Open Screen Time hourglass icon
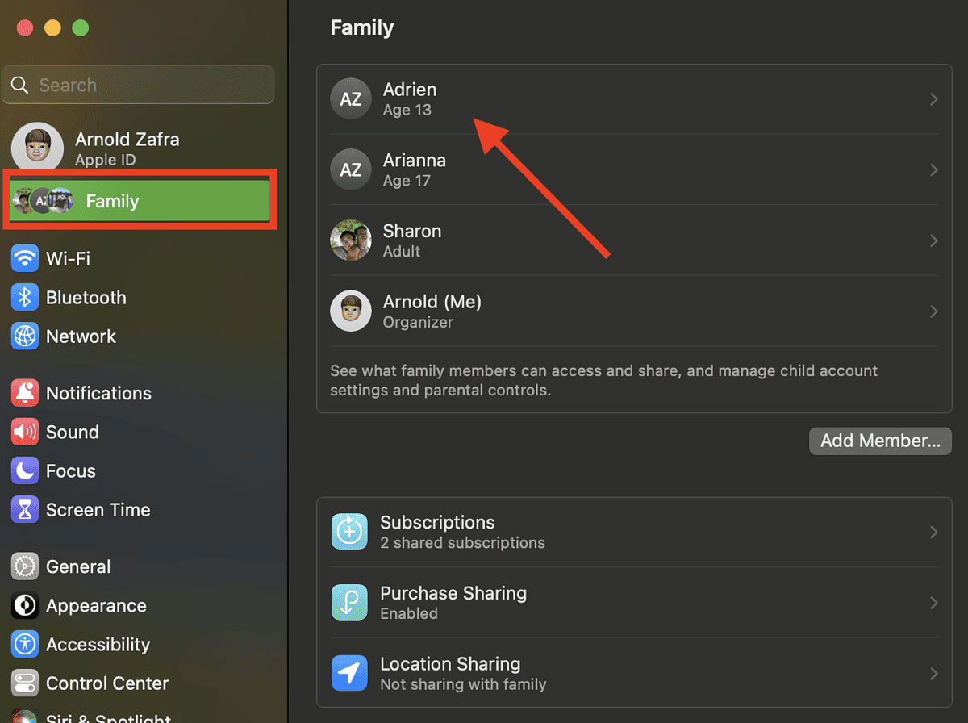Image resolution: width=968 pixels, height=723 pixels. [25, 509]
